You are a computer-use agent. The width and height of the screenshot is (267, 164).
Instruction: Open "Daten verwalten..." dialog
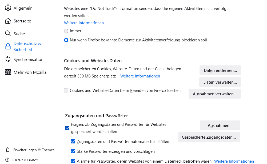[x=220, y=82]
